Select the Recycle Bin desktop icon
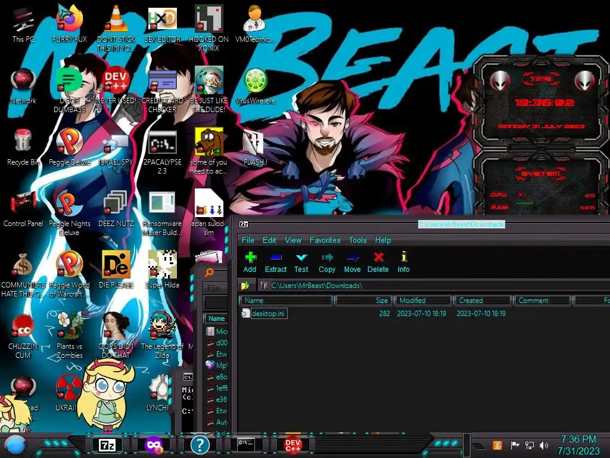The width and height of the screenshot is (610, 458). 23,148
